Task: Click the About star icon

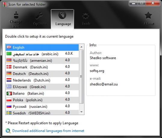Action: 148,15
